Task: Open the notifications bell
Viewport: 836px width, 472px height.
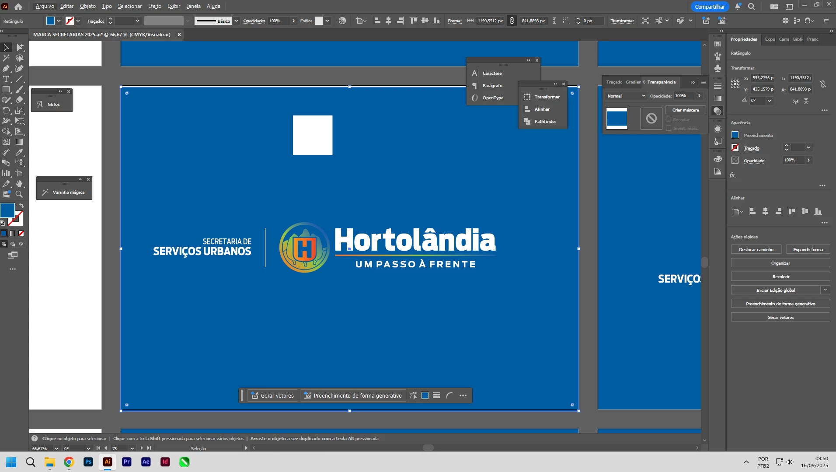Action: 738,7
